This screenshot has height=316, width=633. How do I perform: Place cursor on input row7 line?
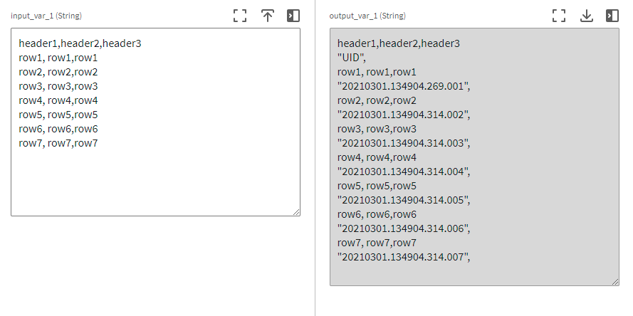tap(58, 143)
